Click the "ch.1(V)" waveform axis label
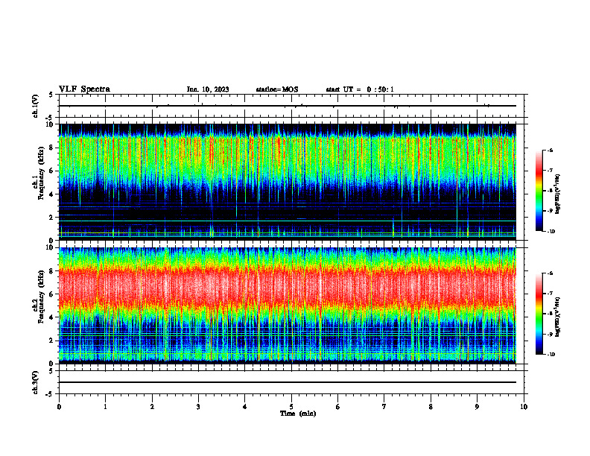Viewport: 590px width, 456px height. point(36,106)
